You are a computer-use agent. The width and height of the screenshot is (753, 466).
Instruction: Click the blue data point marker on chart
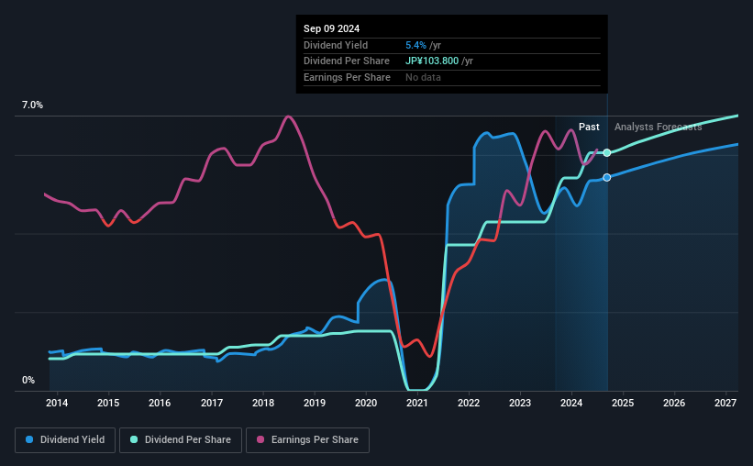(x=607, y=178)
